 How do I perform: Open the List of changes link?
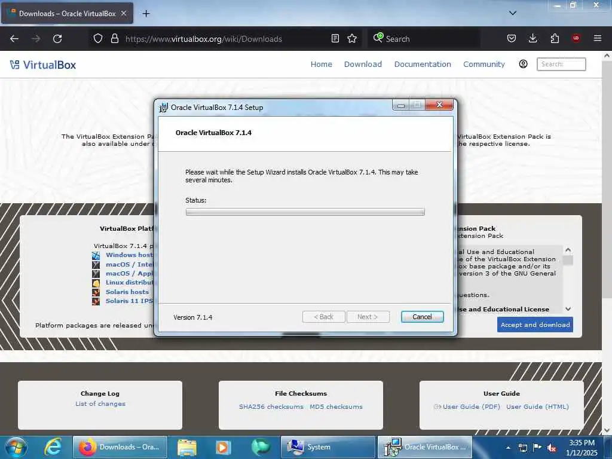[x=100, y=404]
